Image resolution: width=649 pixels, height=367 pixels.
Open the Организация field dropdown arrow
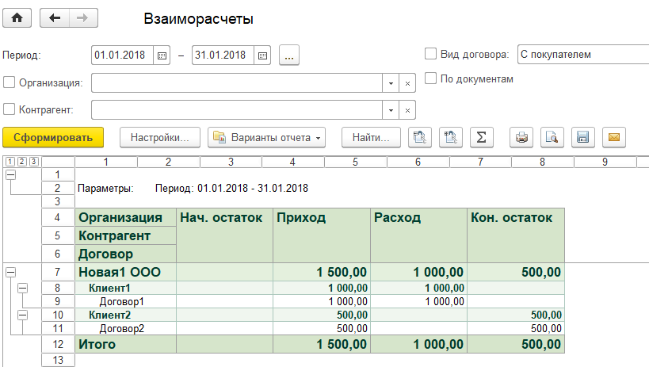click(391, 82)
